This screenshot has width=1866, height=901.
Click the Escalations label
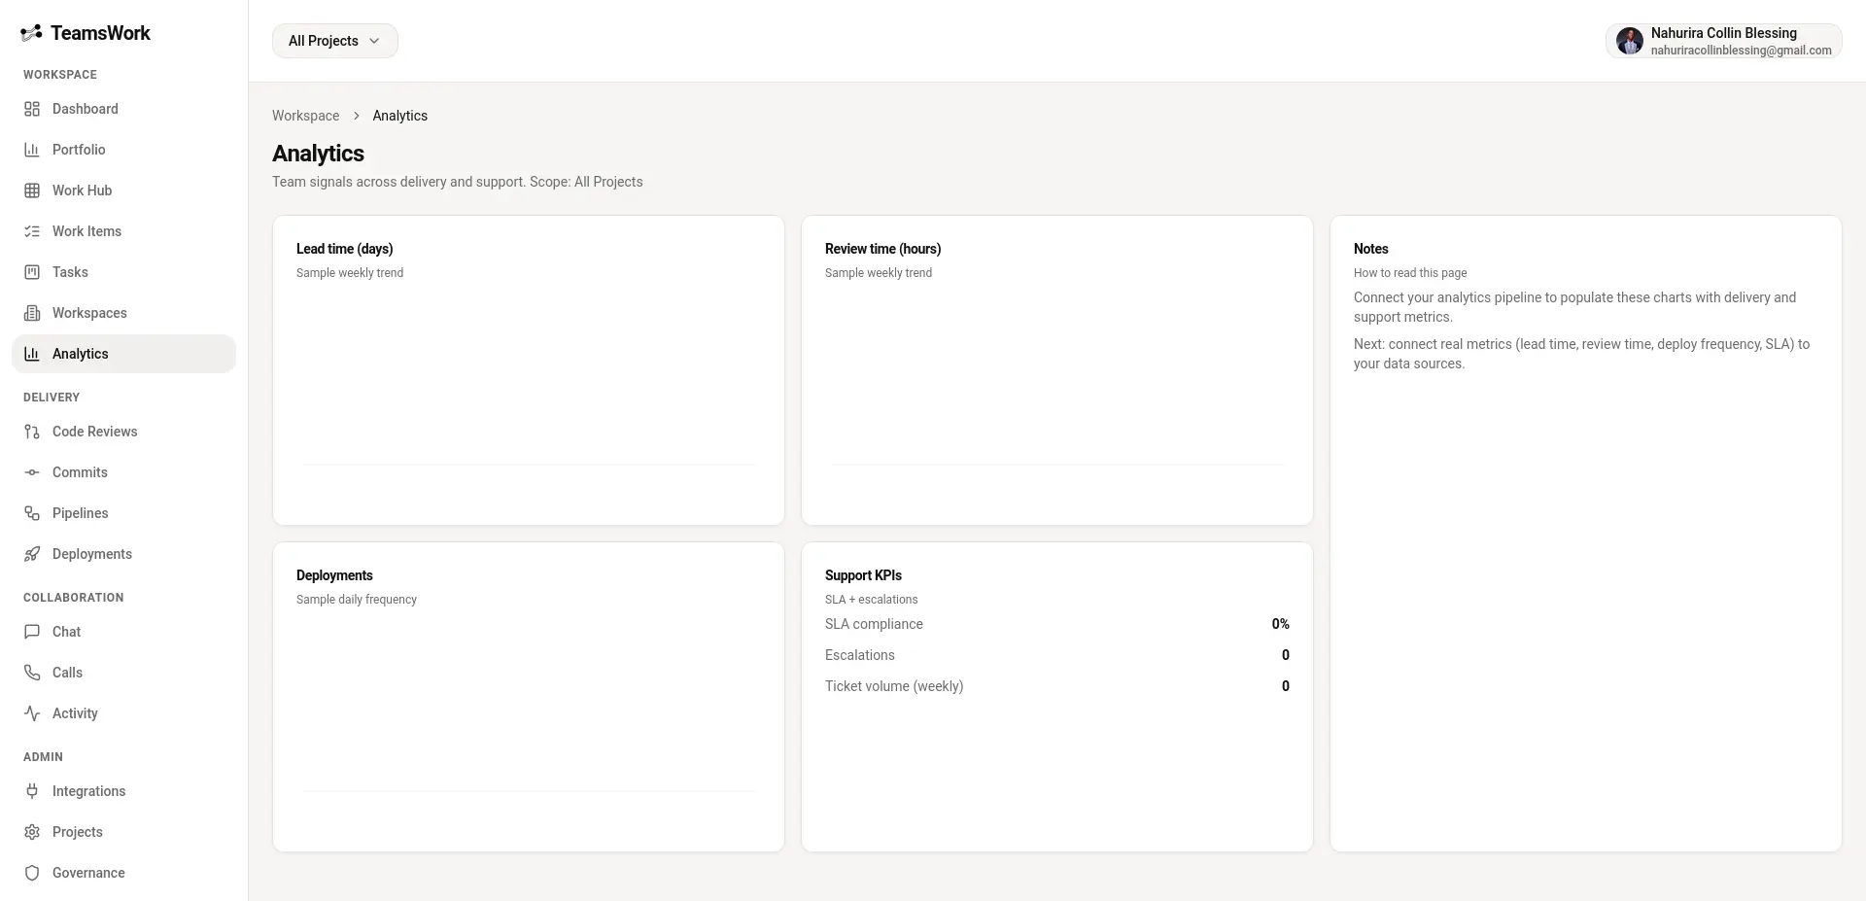click(859, 655)
